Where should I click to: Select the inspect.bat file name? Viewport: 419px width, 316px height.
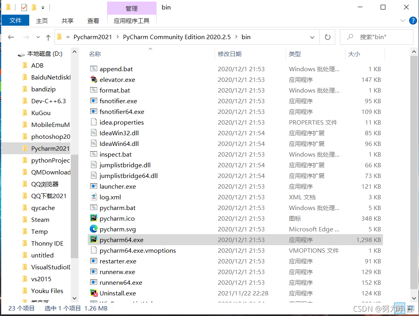click(x=115, y=155)
